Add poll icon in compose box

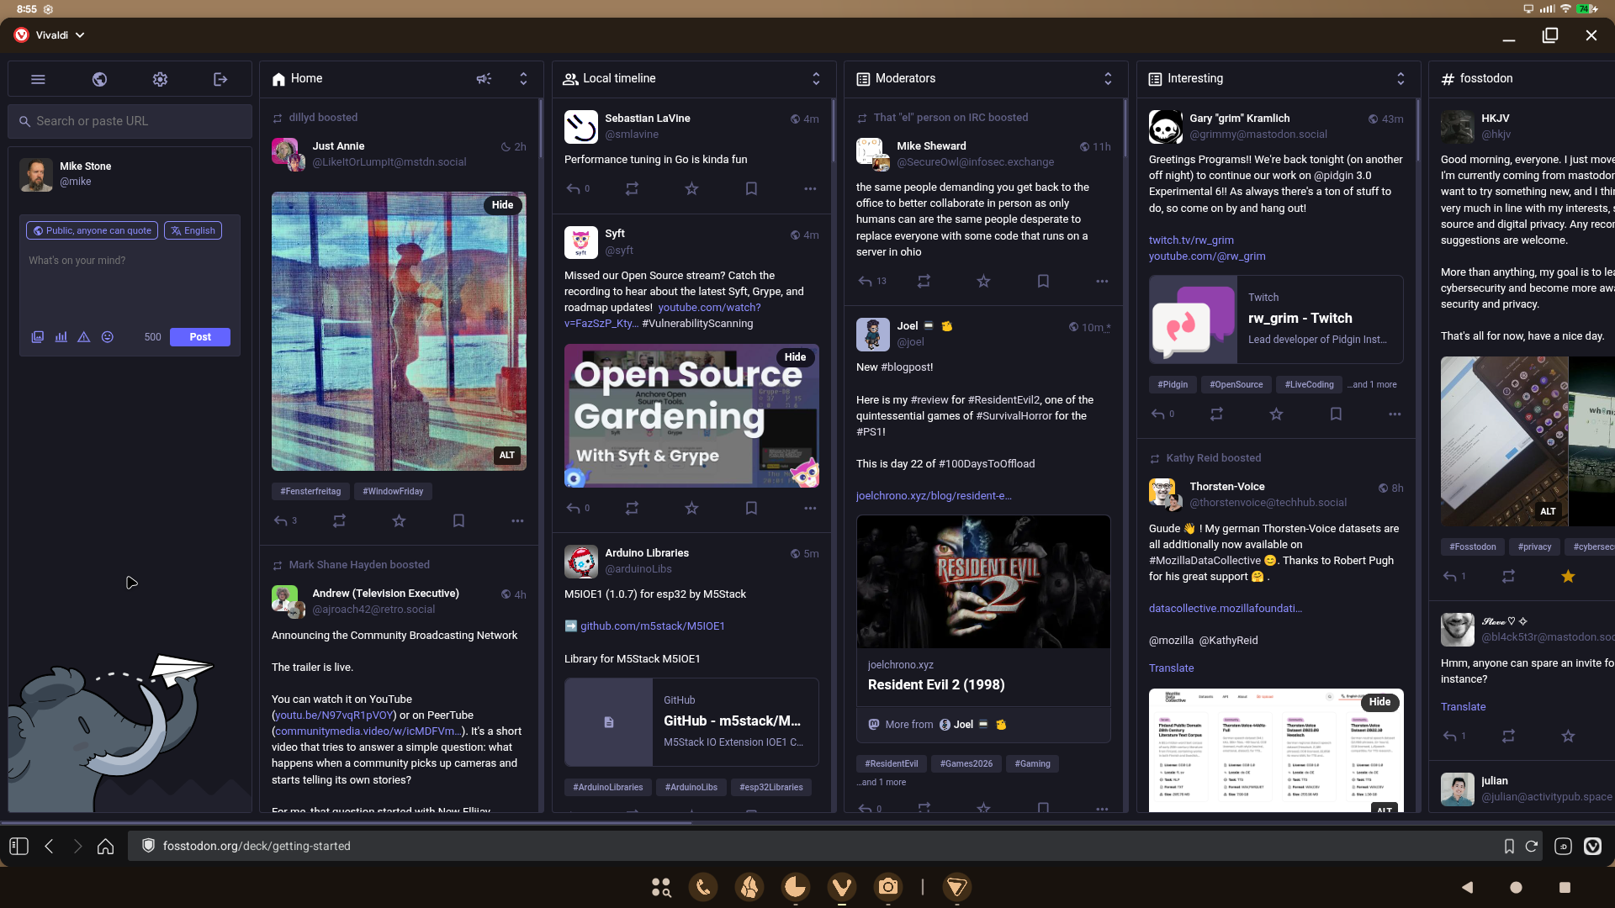(61, 337)
